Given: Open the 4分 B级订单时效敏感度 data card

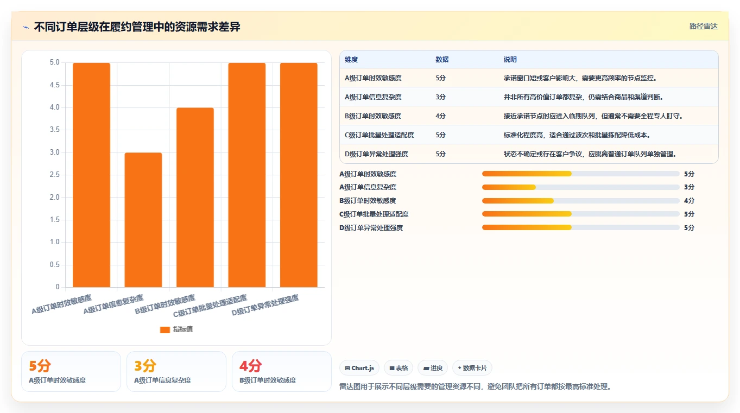Looking at the screenshot, I should [282, 371].
